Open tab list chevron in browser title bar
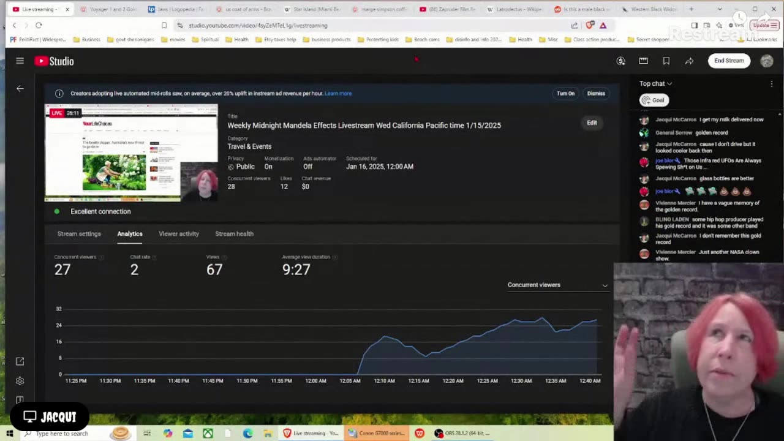 tap(720, 9)
